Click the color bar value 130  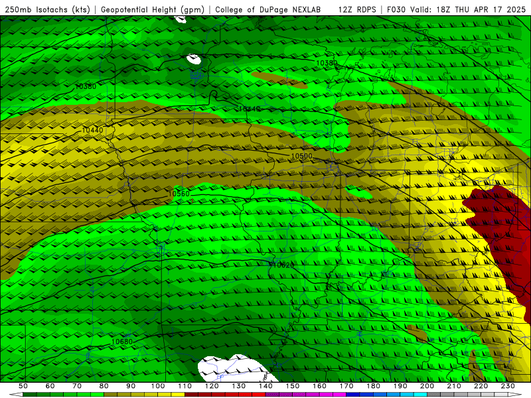(239, 386)
